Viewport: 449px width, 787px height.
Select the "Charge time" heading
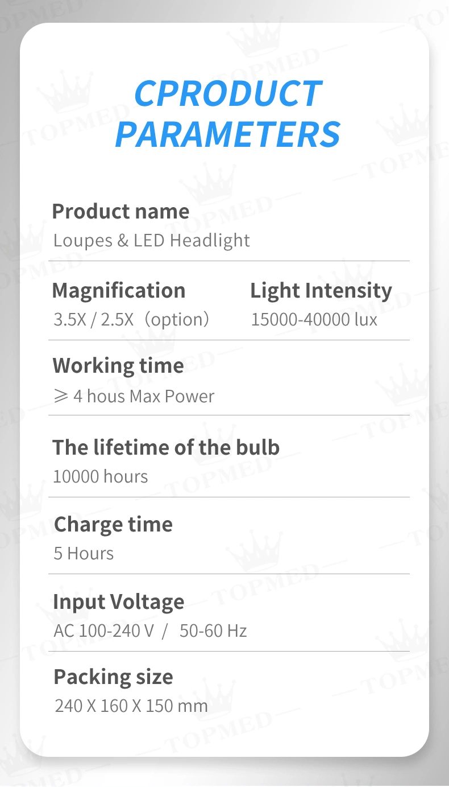point(113,524)
